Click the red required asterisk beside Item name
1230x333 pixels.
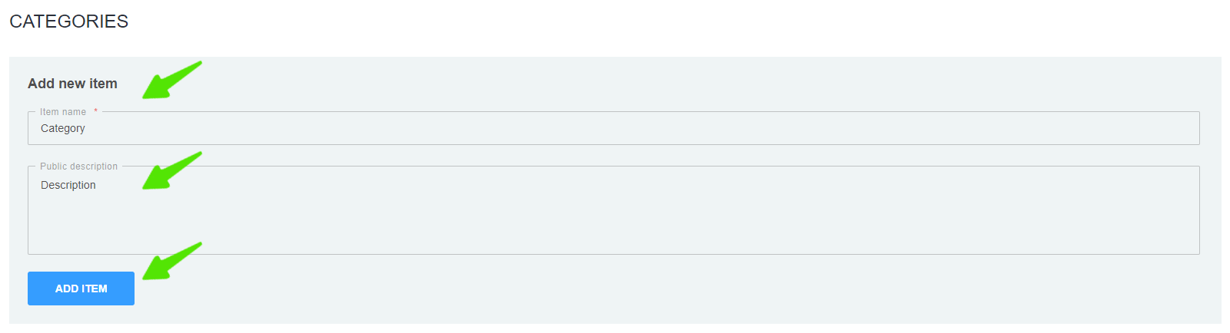pos(95,111)
